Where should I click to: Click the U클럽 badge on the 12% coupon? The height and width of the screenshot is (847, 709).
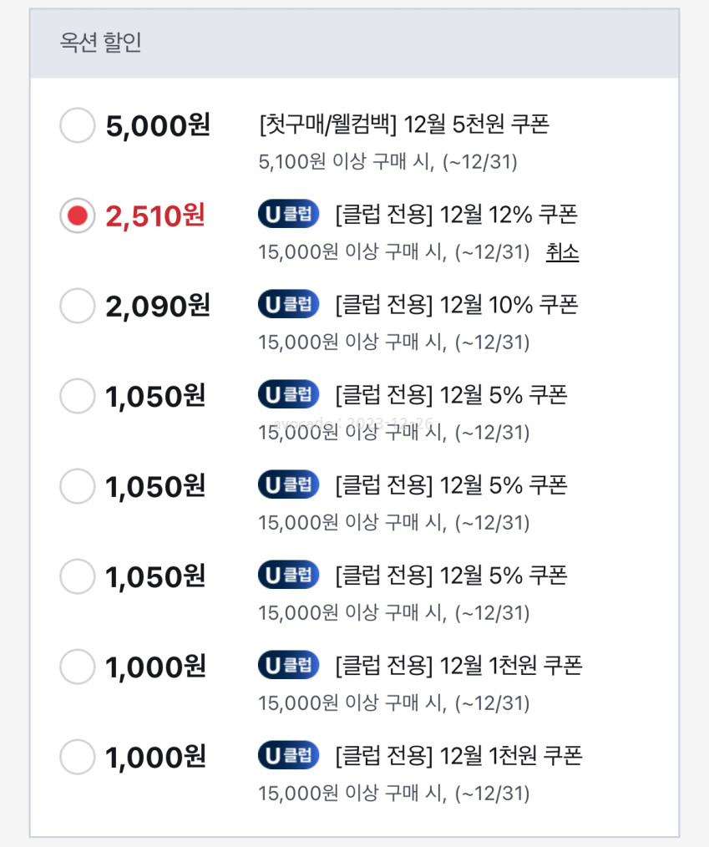tap(288, 215)
